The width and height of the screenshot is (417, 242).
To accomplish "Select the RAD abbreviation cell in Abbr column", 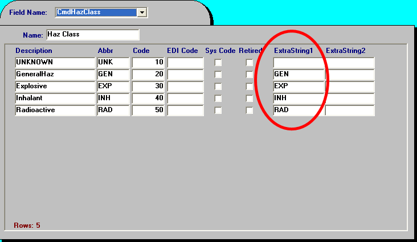I will 113,110.
